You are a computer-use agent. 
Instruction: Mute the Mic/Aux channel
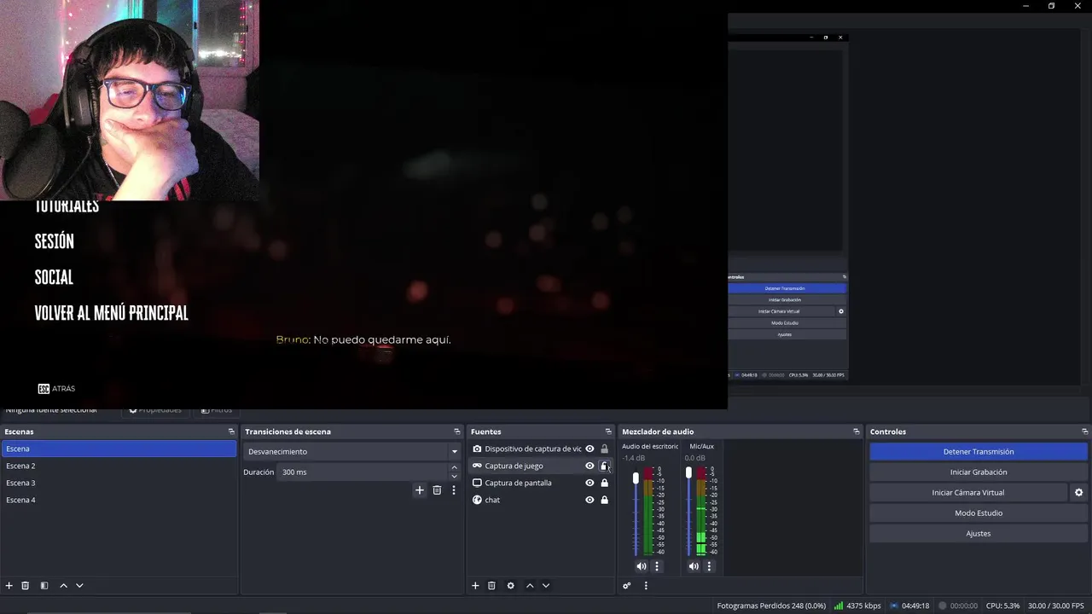pyautogui.click(x=694, y=566)
